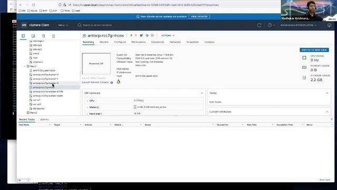Click the Launch Console toolbar icon
This screenshot has width=337, height=190.
tap(142, 35)
